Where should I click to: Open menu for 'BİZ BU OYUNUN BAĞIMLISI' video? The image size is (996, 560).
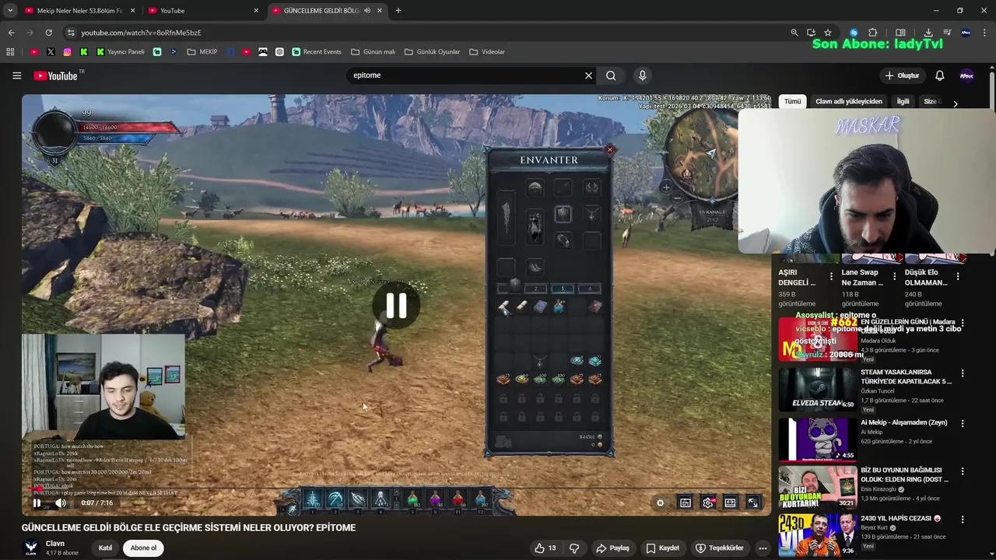tap(963, 471)
